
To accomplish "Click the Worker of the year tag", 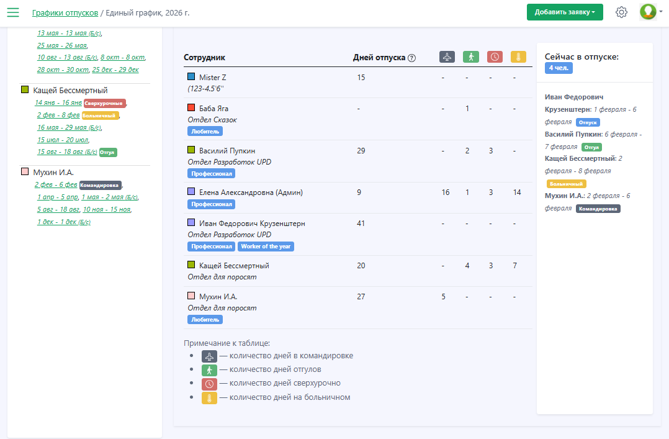I will click(x=266, y=247).
